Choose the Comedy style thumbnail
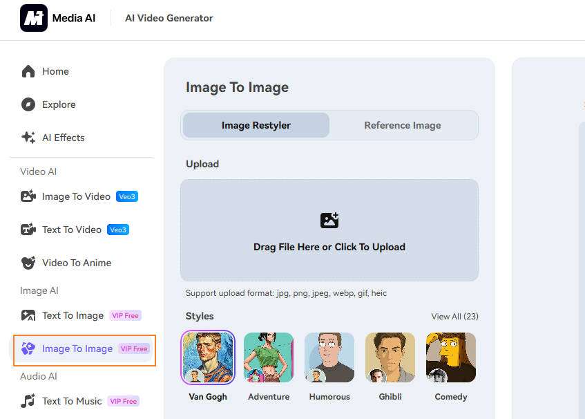 click(x=451, y=357)
